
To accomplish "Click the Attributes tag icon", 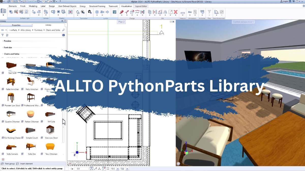I will [202, 11].
